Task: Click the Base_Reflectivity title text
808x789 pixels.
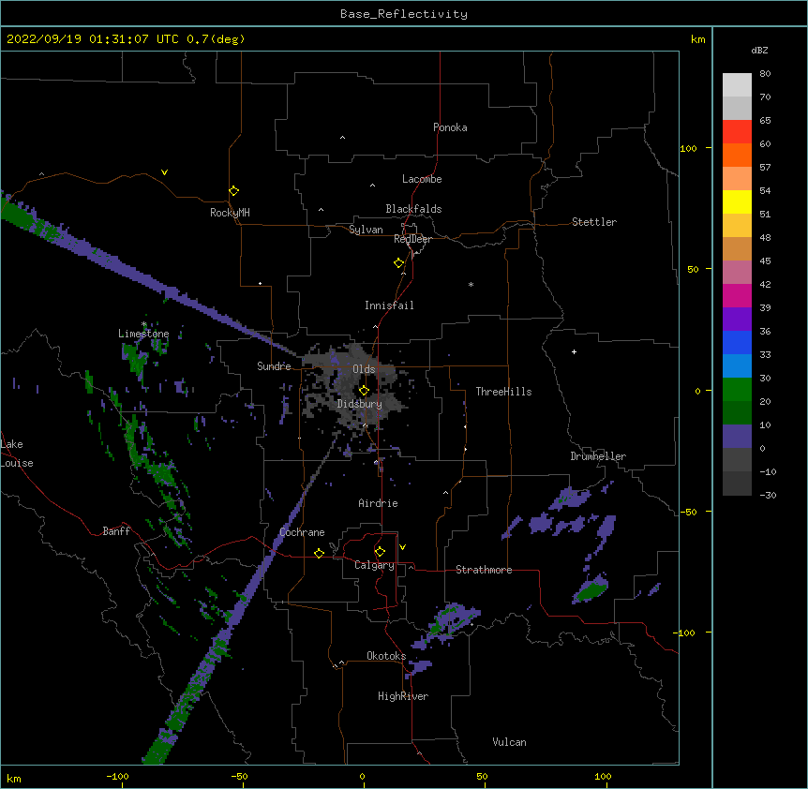Action: [x=404, y=14]
